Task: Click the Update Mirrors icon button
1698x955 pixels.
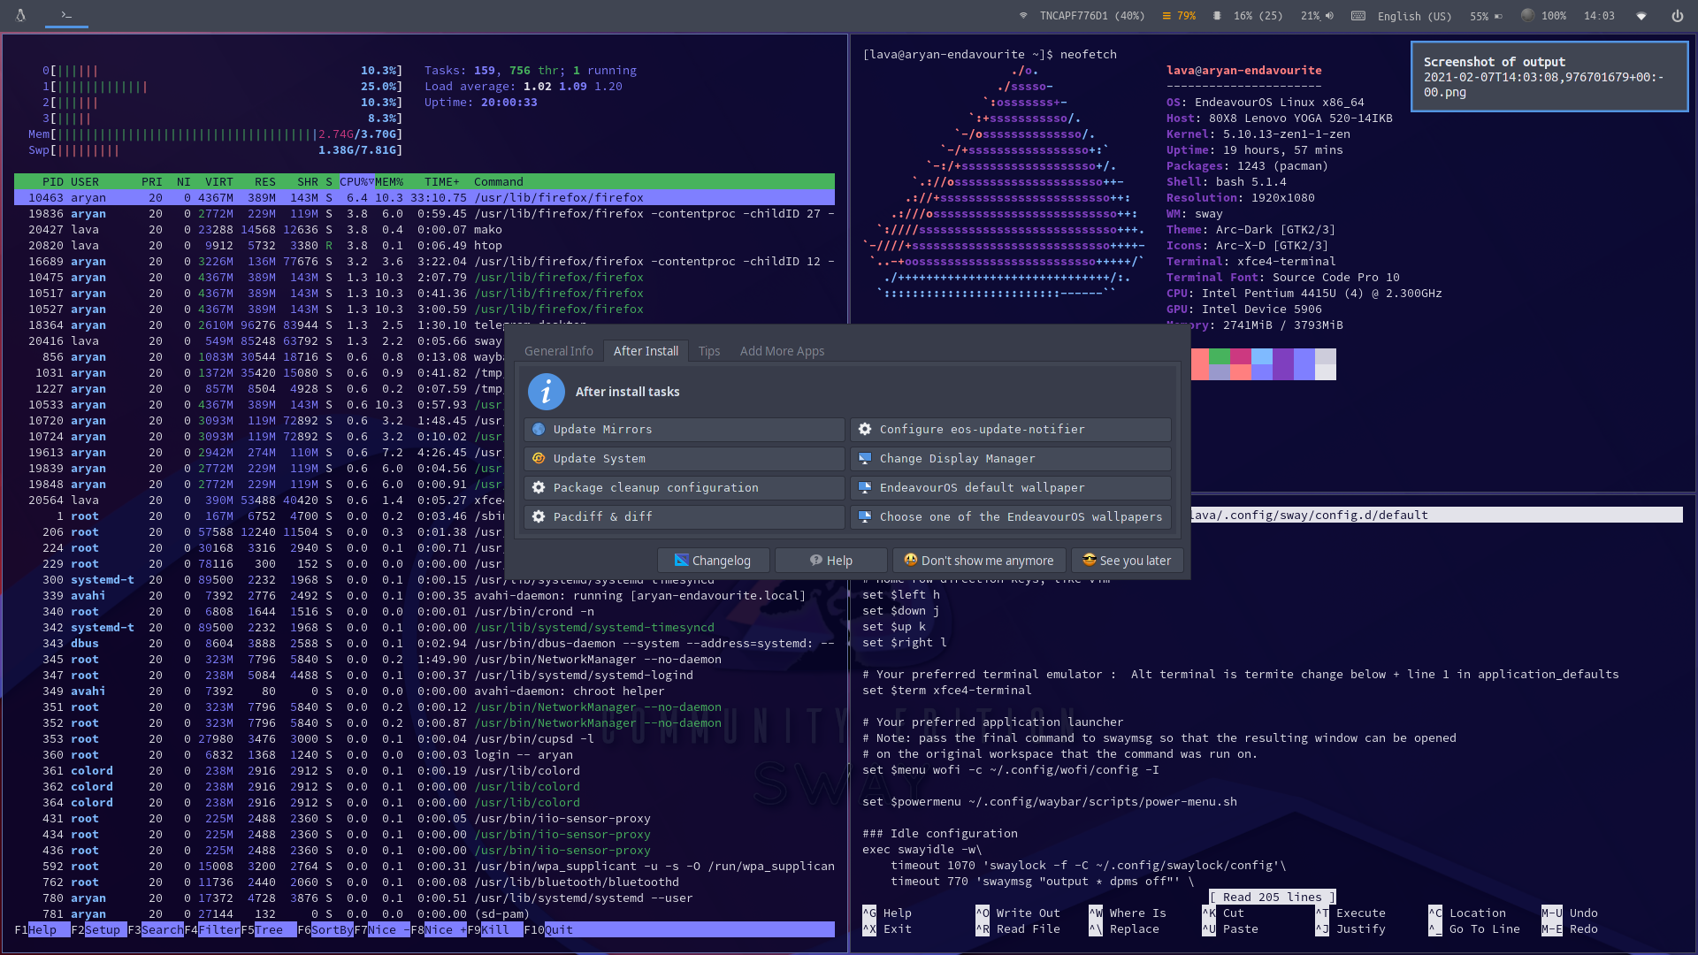Action: tap(539, 429)
